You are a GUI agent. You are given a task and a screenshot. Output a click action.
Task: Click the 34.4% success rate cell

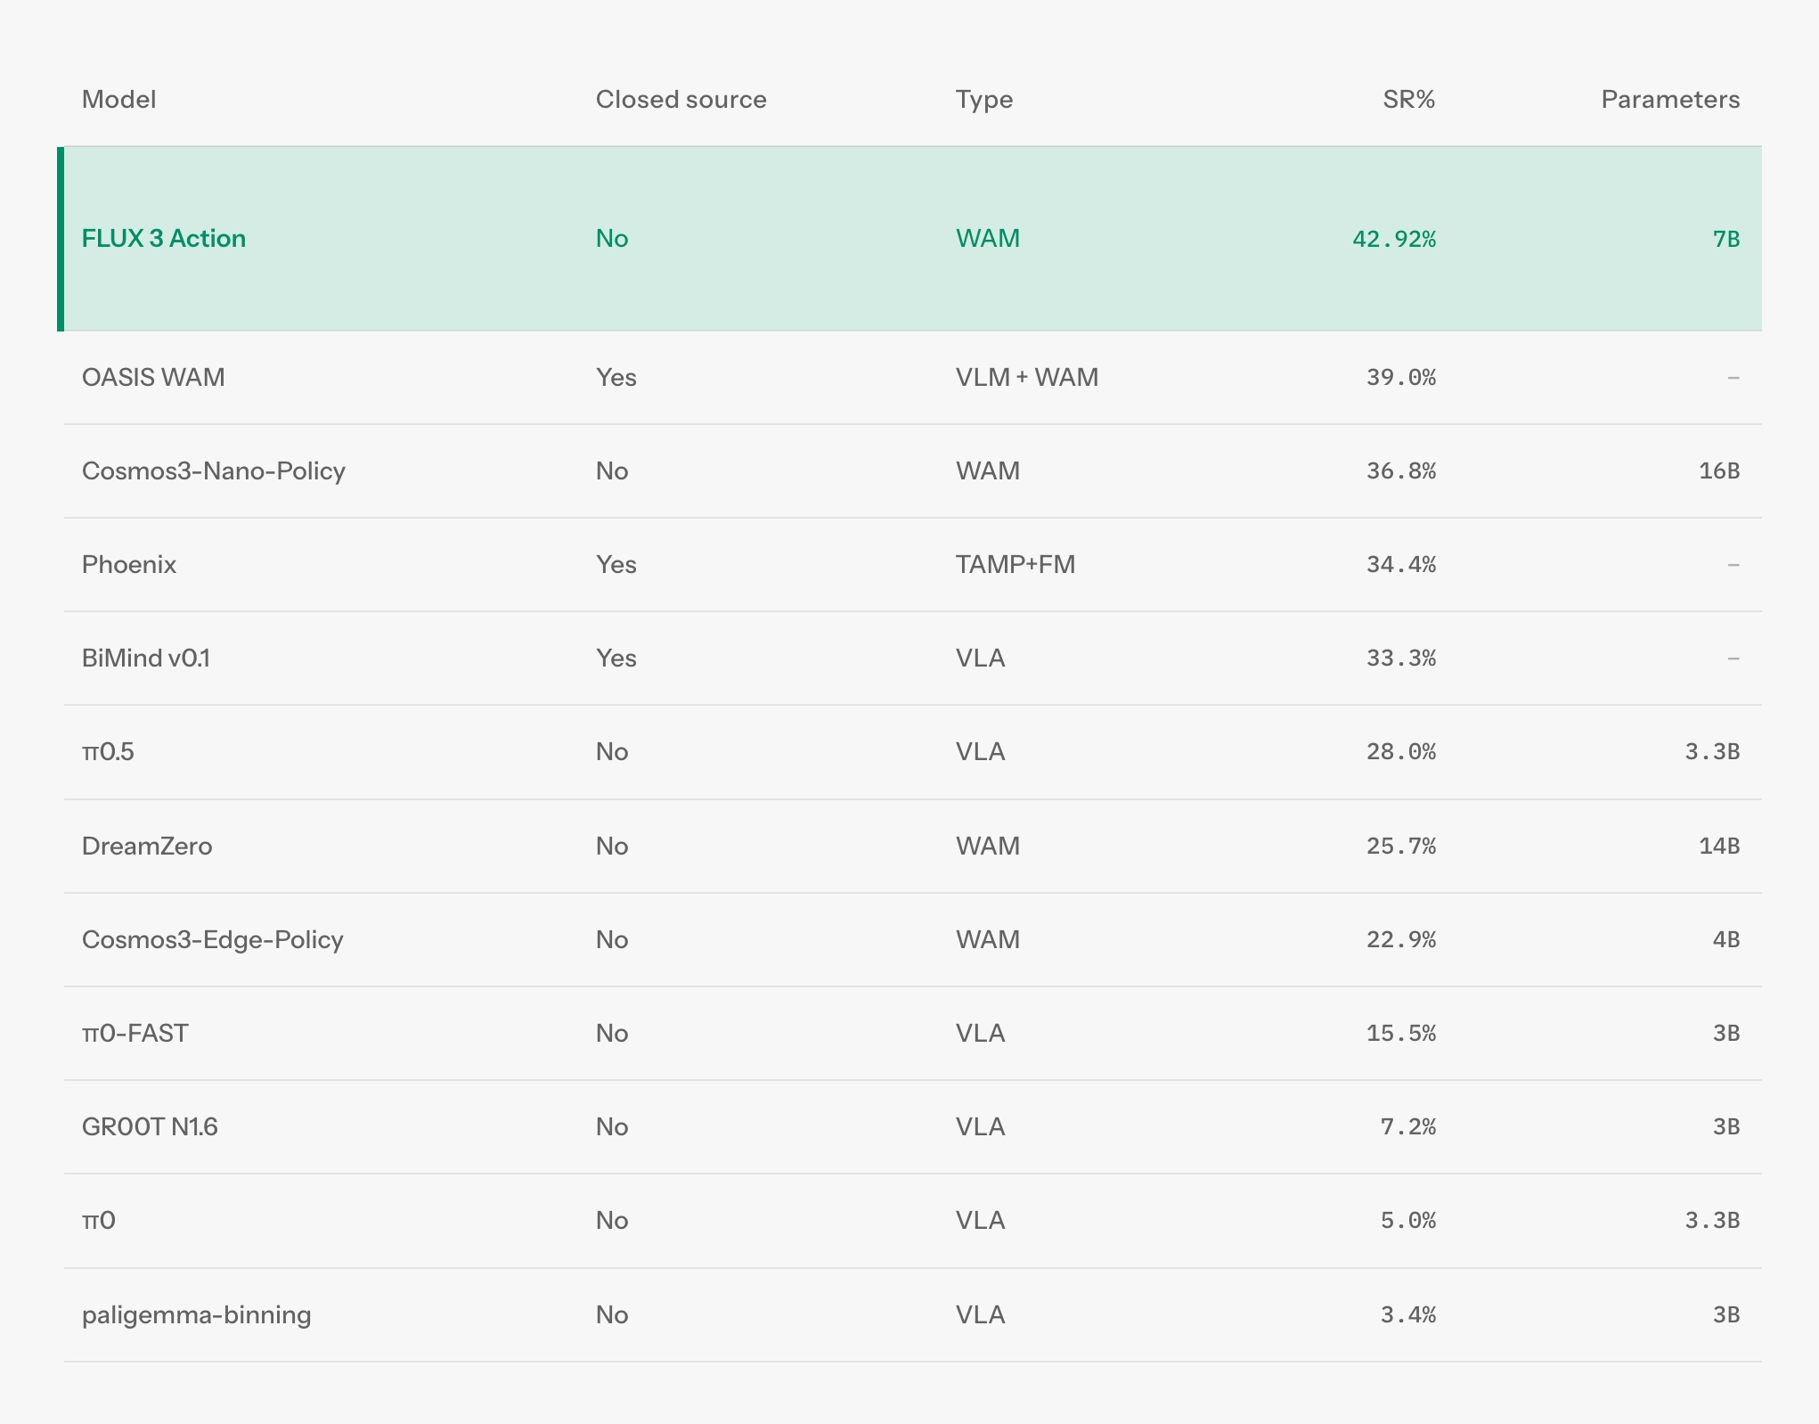[1401, 565]
